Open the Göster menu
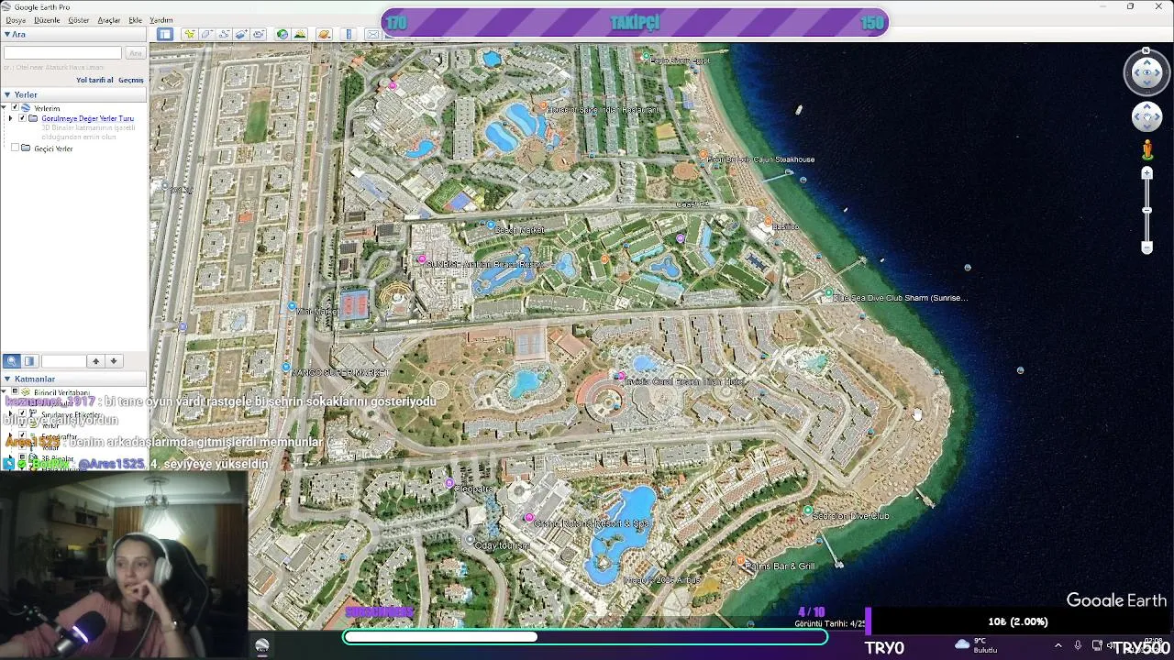 pyautogui.click(x=79, y=20)
